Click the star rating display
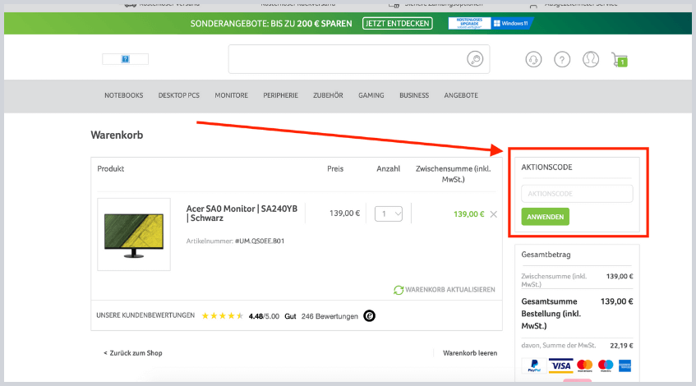This screenshot has width=696, height=386. pyautogui.click(x=223, y=316)
